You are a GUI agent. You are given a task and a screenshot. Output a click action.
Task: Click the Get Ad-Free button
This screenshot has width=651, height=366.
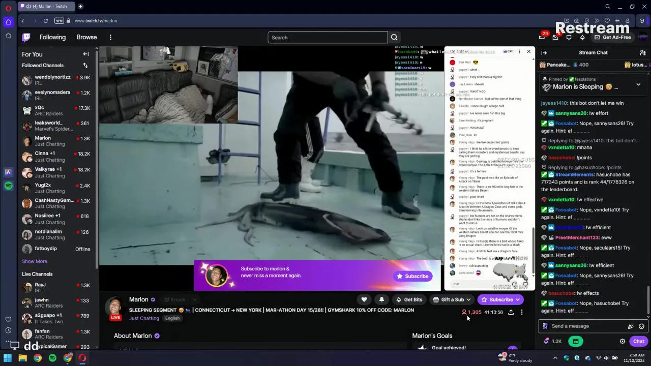tap(613, 37)
